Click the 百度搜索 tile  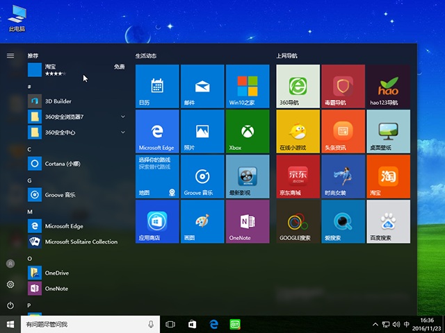tap(388, 221)
